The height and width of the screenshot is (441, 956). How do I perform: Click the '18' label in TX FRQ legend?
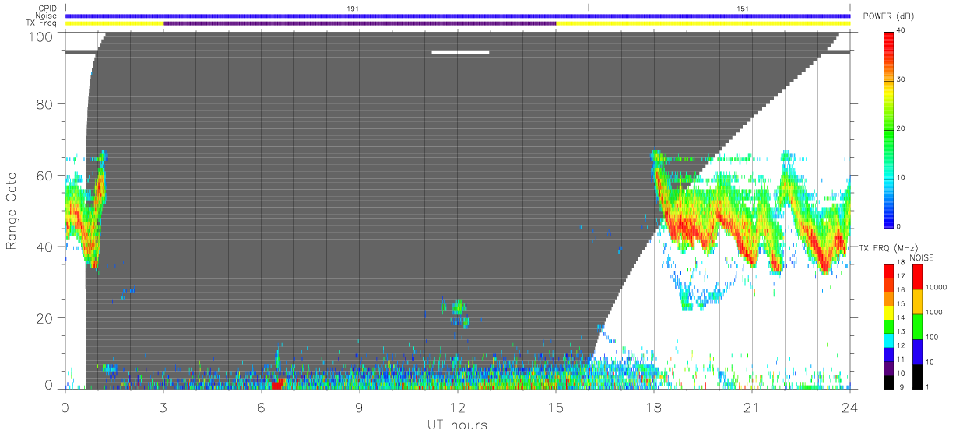(x=901, y=264)
